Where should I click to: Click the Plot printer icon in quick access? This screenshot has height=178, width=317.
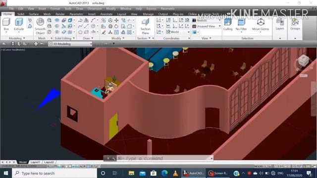(36, 44)
